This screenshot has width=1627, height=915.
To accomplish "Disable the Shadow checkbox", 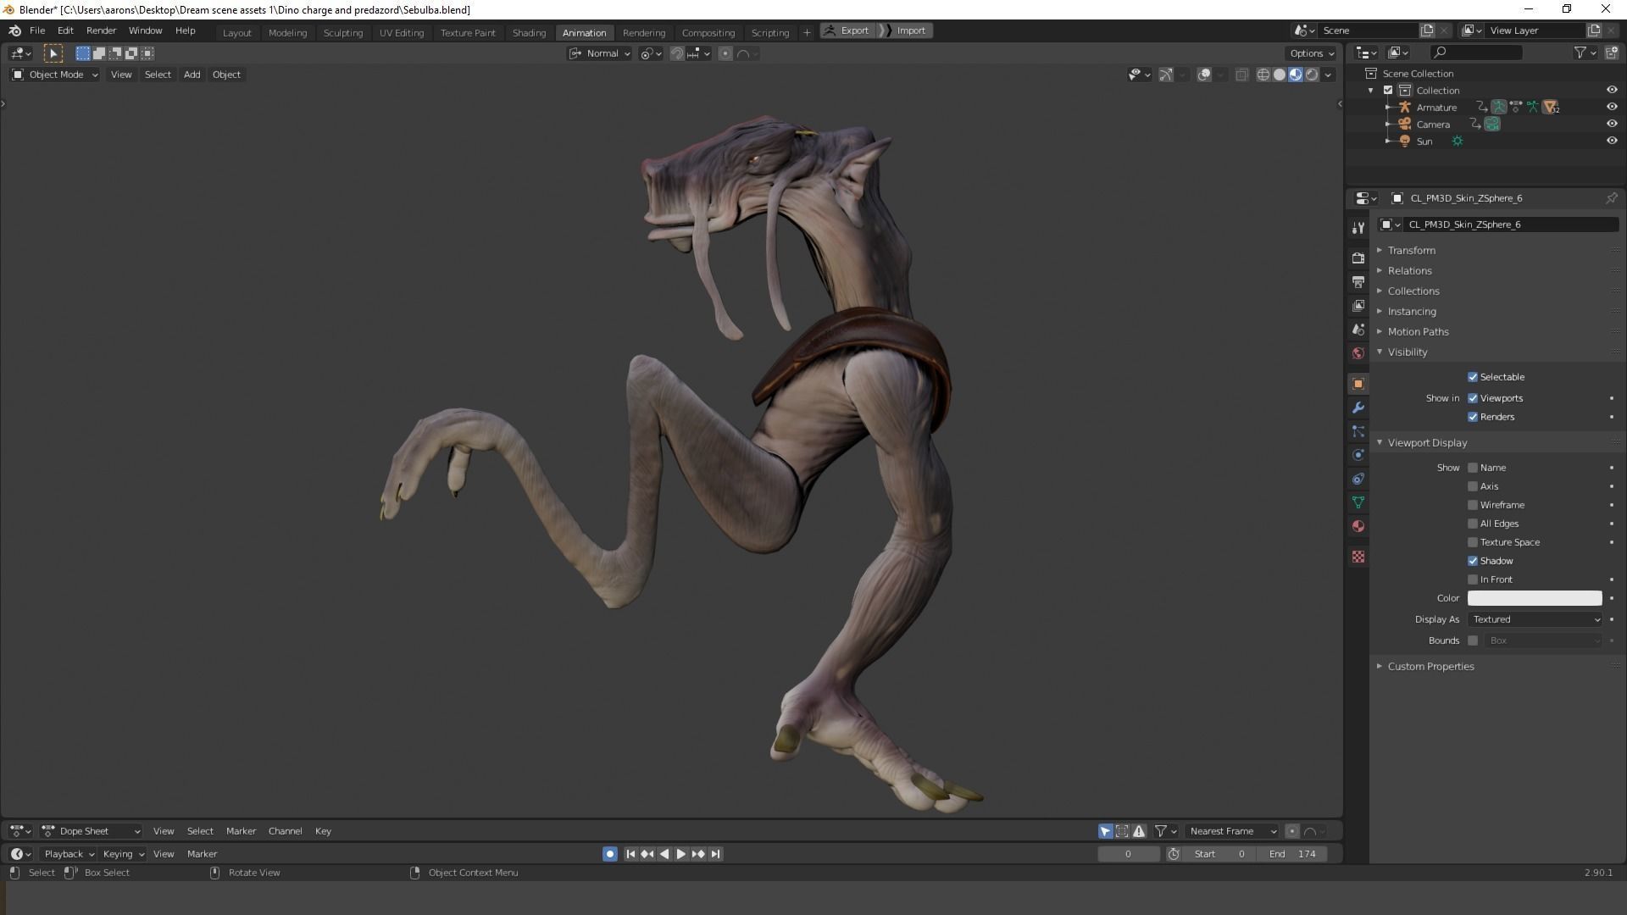I will (1473, 561).
